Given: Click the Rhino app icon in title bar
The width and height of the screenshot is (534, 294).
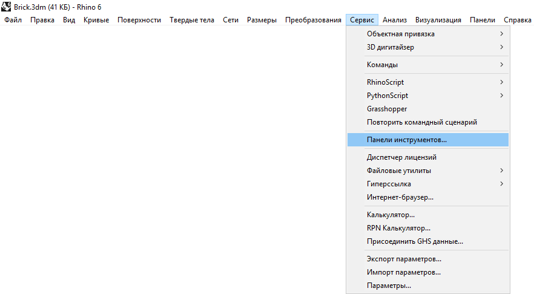Looking at the screenshot, I should (7, 7).
